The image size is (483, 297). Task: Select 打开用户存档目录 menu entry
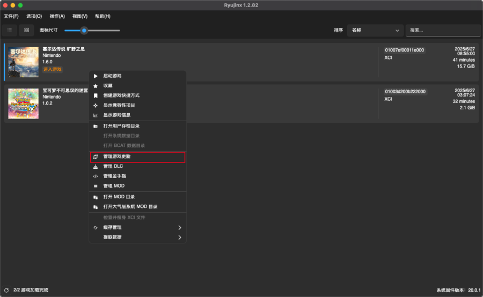138,126
